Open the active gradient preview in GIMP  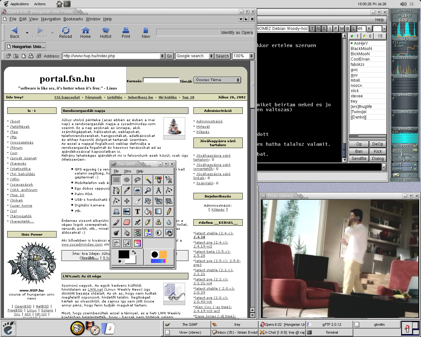point(159,261)
